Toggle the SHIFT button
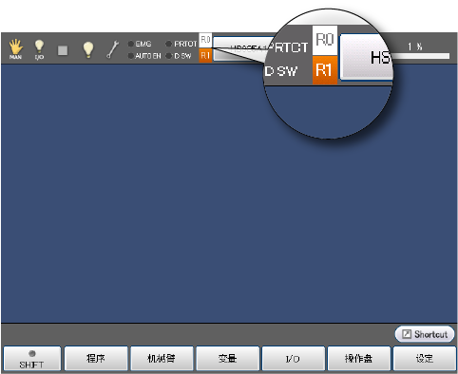Image resolution: width=458 pixels, height=374 pixels. click(32, 359)
